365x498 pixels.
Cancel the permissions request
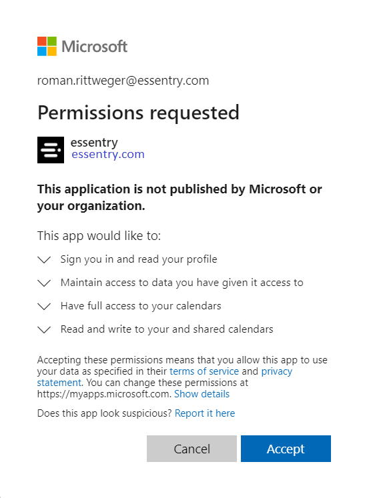tap(192, 449)
